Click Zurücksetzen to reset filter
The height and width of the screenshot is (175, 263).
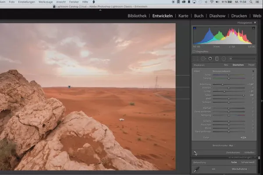click(x=233, y=153)
